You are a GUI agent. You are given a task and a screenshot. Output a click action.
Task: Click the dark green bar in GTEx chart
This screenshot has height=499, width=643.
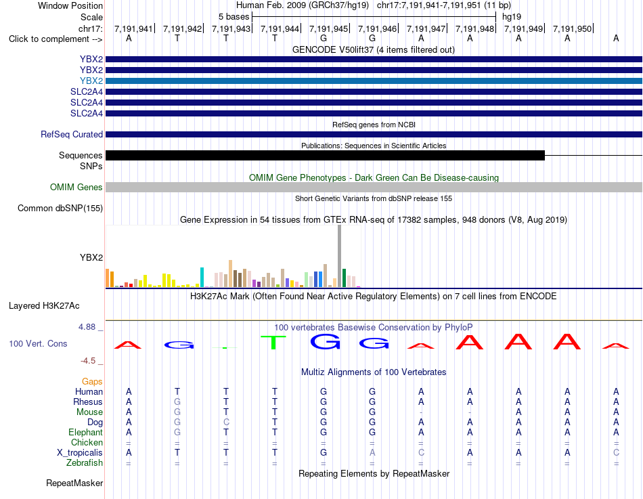coord(344,278)
